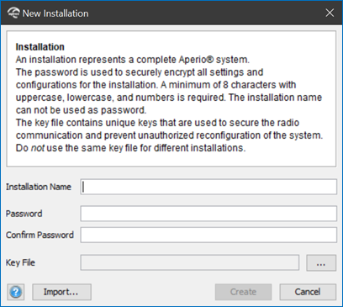The width and height of the screenshot is (343, 307).
Task: Click the "Password" label next to second field
Action: (24, 214)
